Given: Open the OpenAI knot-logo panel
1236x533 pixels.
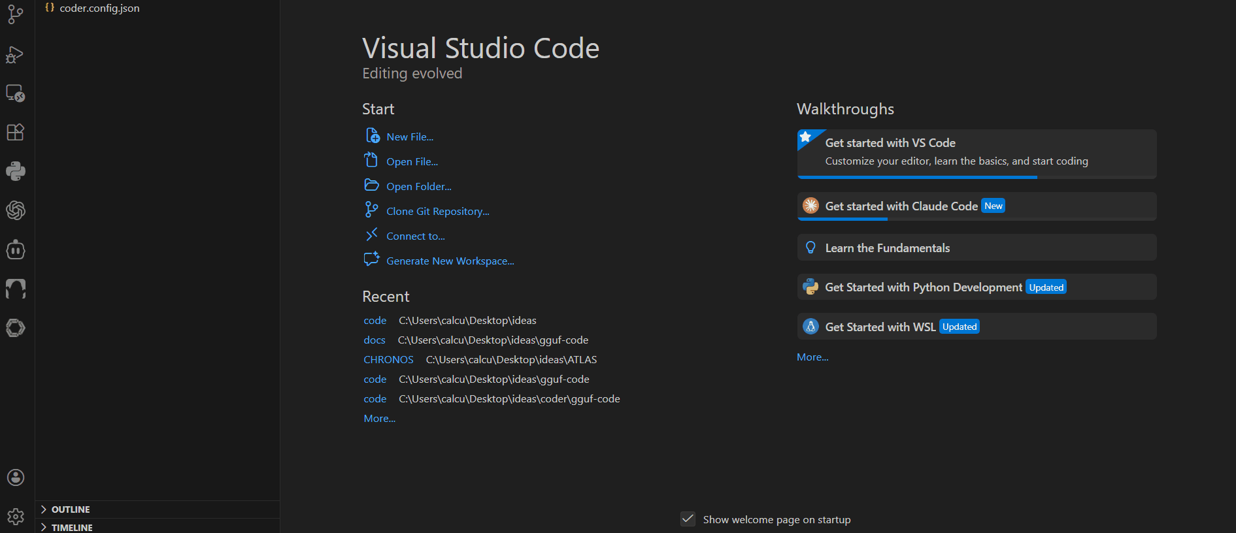Looking at the screenshot, I should (16, 210).
